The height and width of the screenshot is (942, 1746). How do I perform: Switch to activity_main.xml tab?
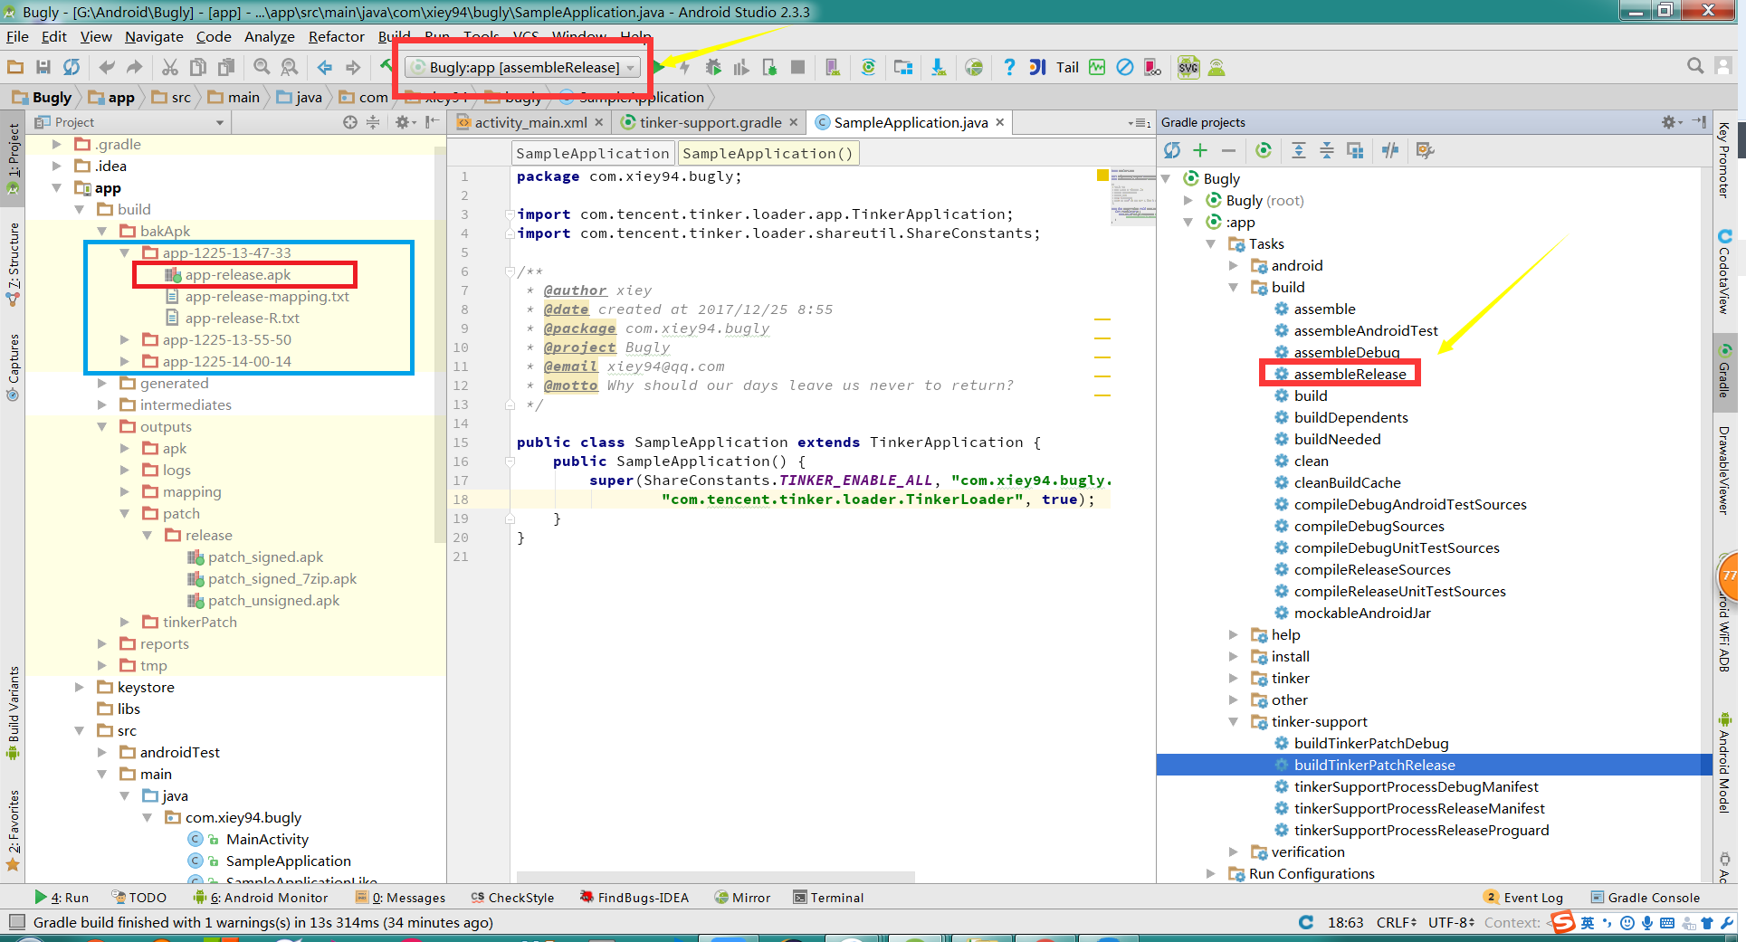530,122
